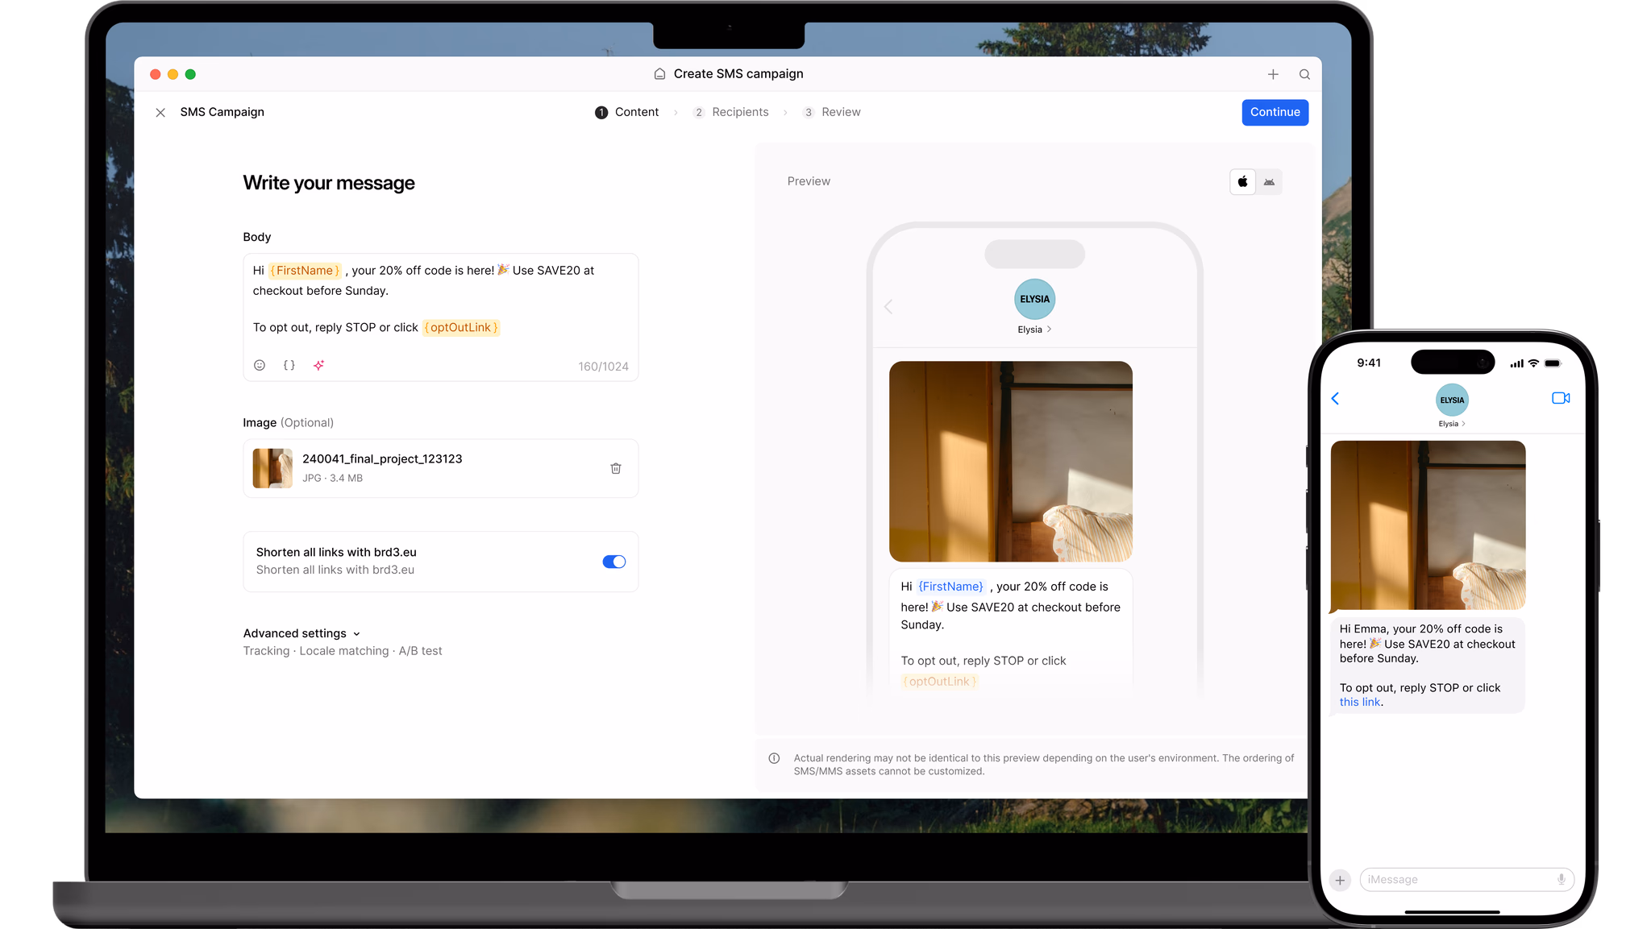Image resolution: width=1651 pixels, height=929 pixels.
Task: Insert a variable using the curly braces icon
Action: click(x=289, y=365)
